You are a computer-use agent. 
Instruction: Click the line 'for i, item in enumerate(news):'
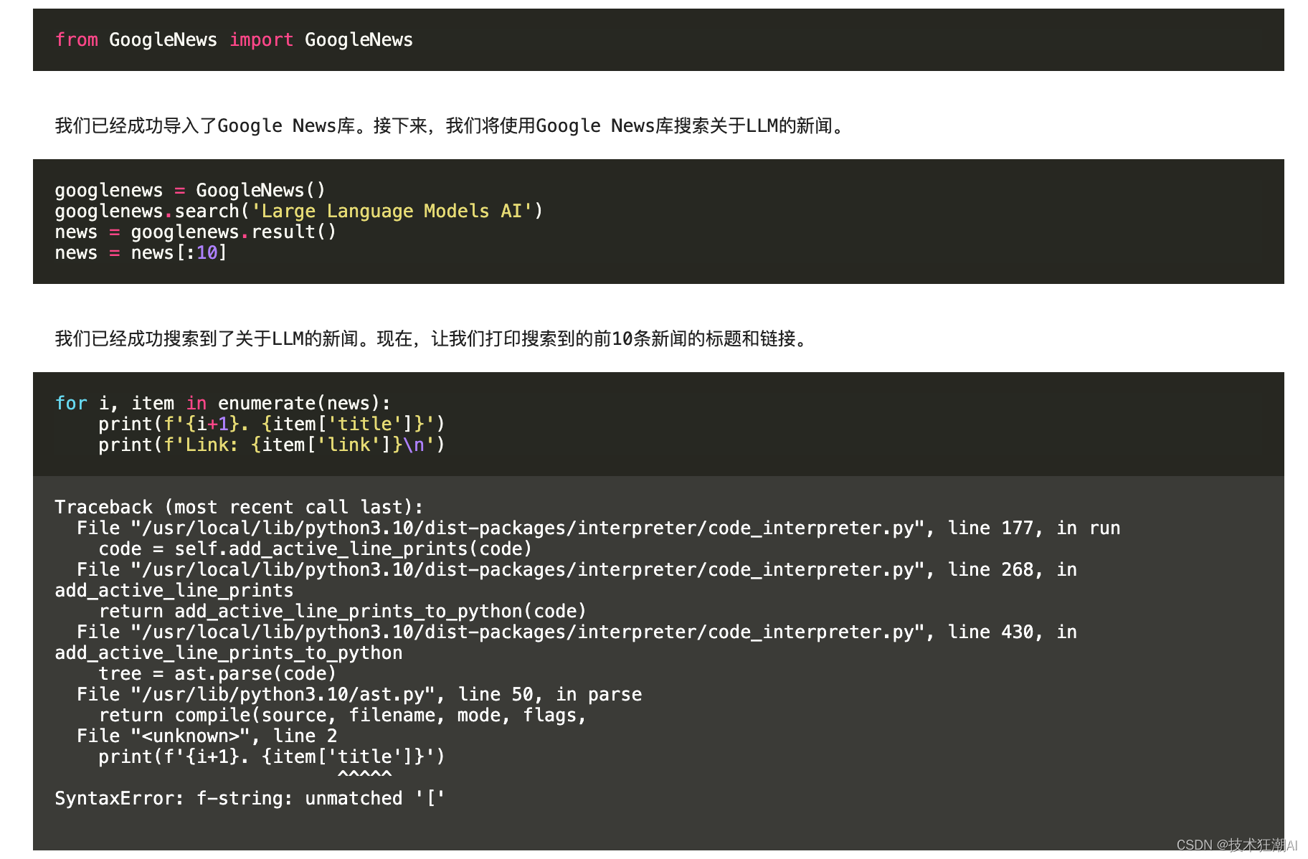[223, 403]
